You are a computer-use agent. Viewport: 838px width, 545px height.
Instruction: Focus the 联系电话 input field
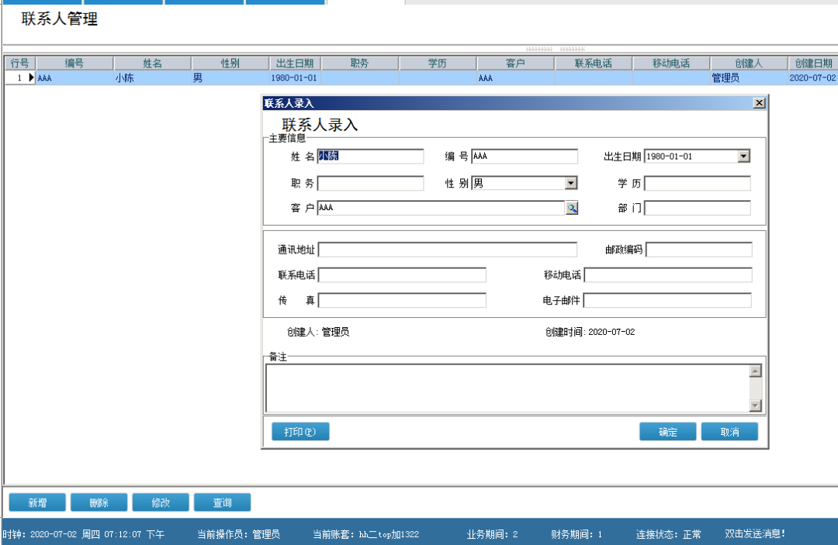pyautogui.click(x=403, y=275)
